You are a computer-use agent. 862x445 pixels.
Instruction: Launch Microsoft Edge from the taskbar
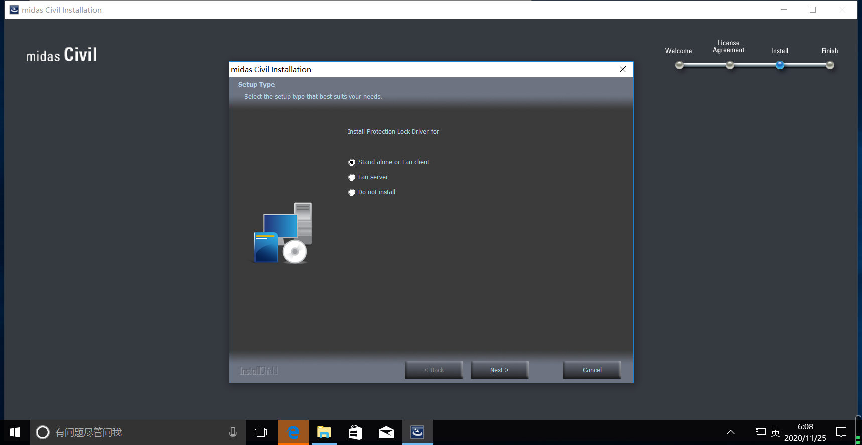[x=293, y=432]
